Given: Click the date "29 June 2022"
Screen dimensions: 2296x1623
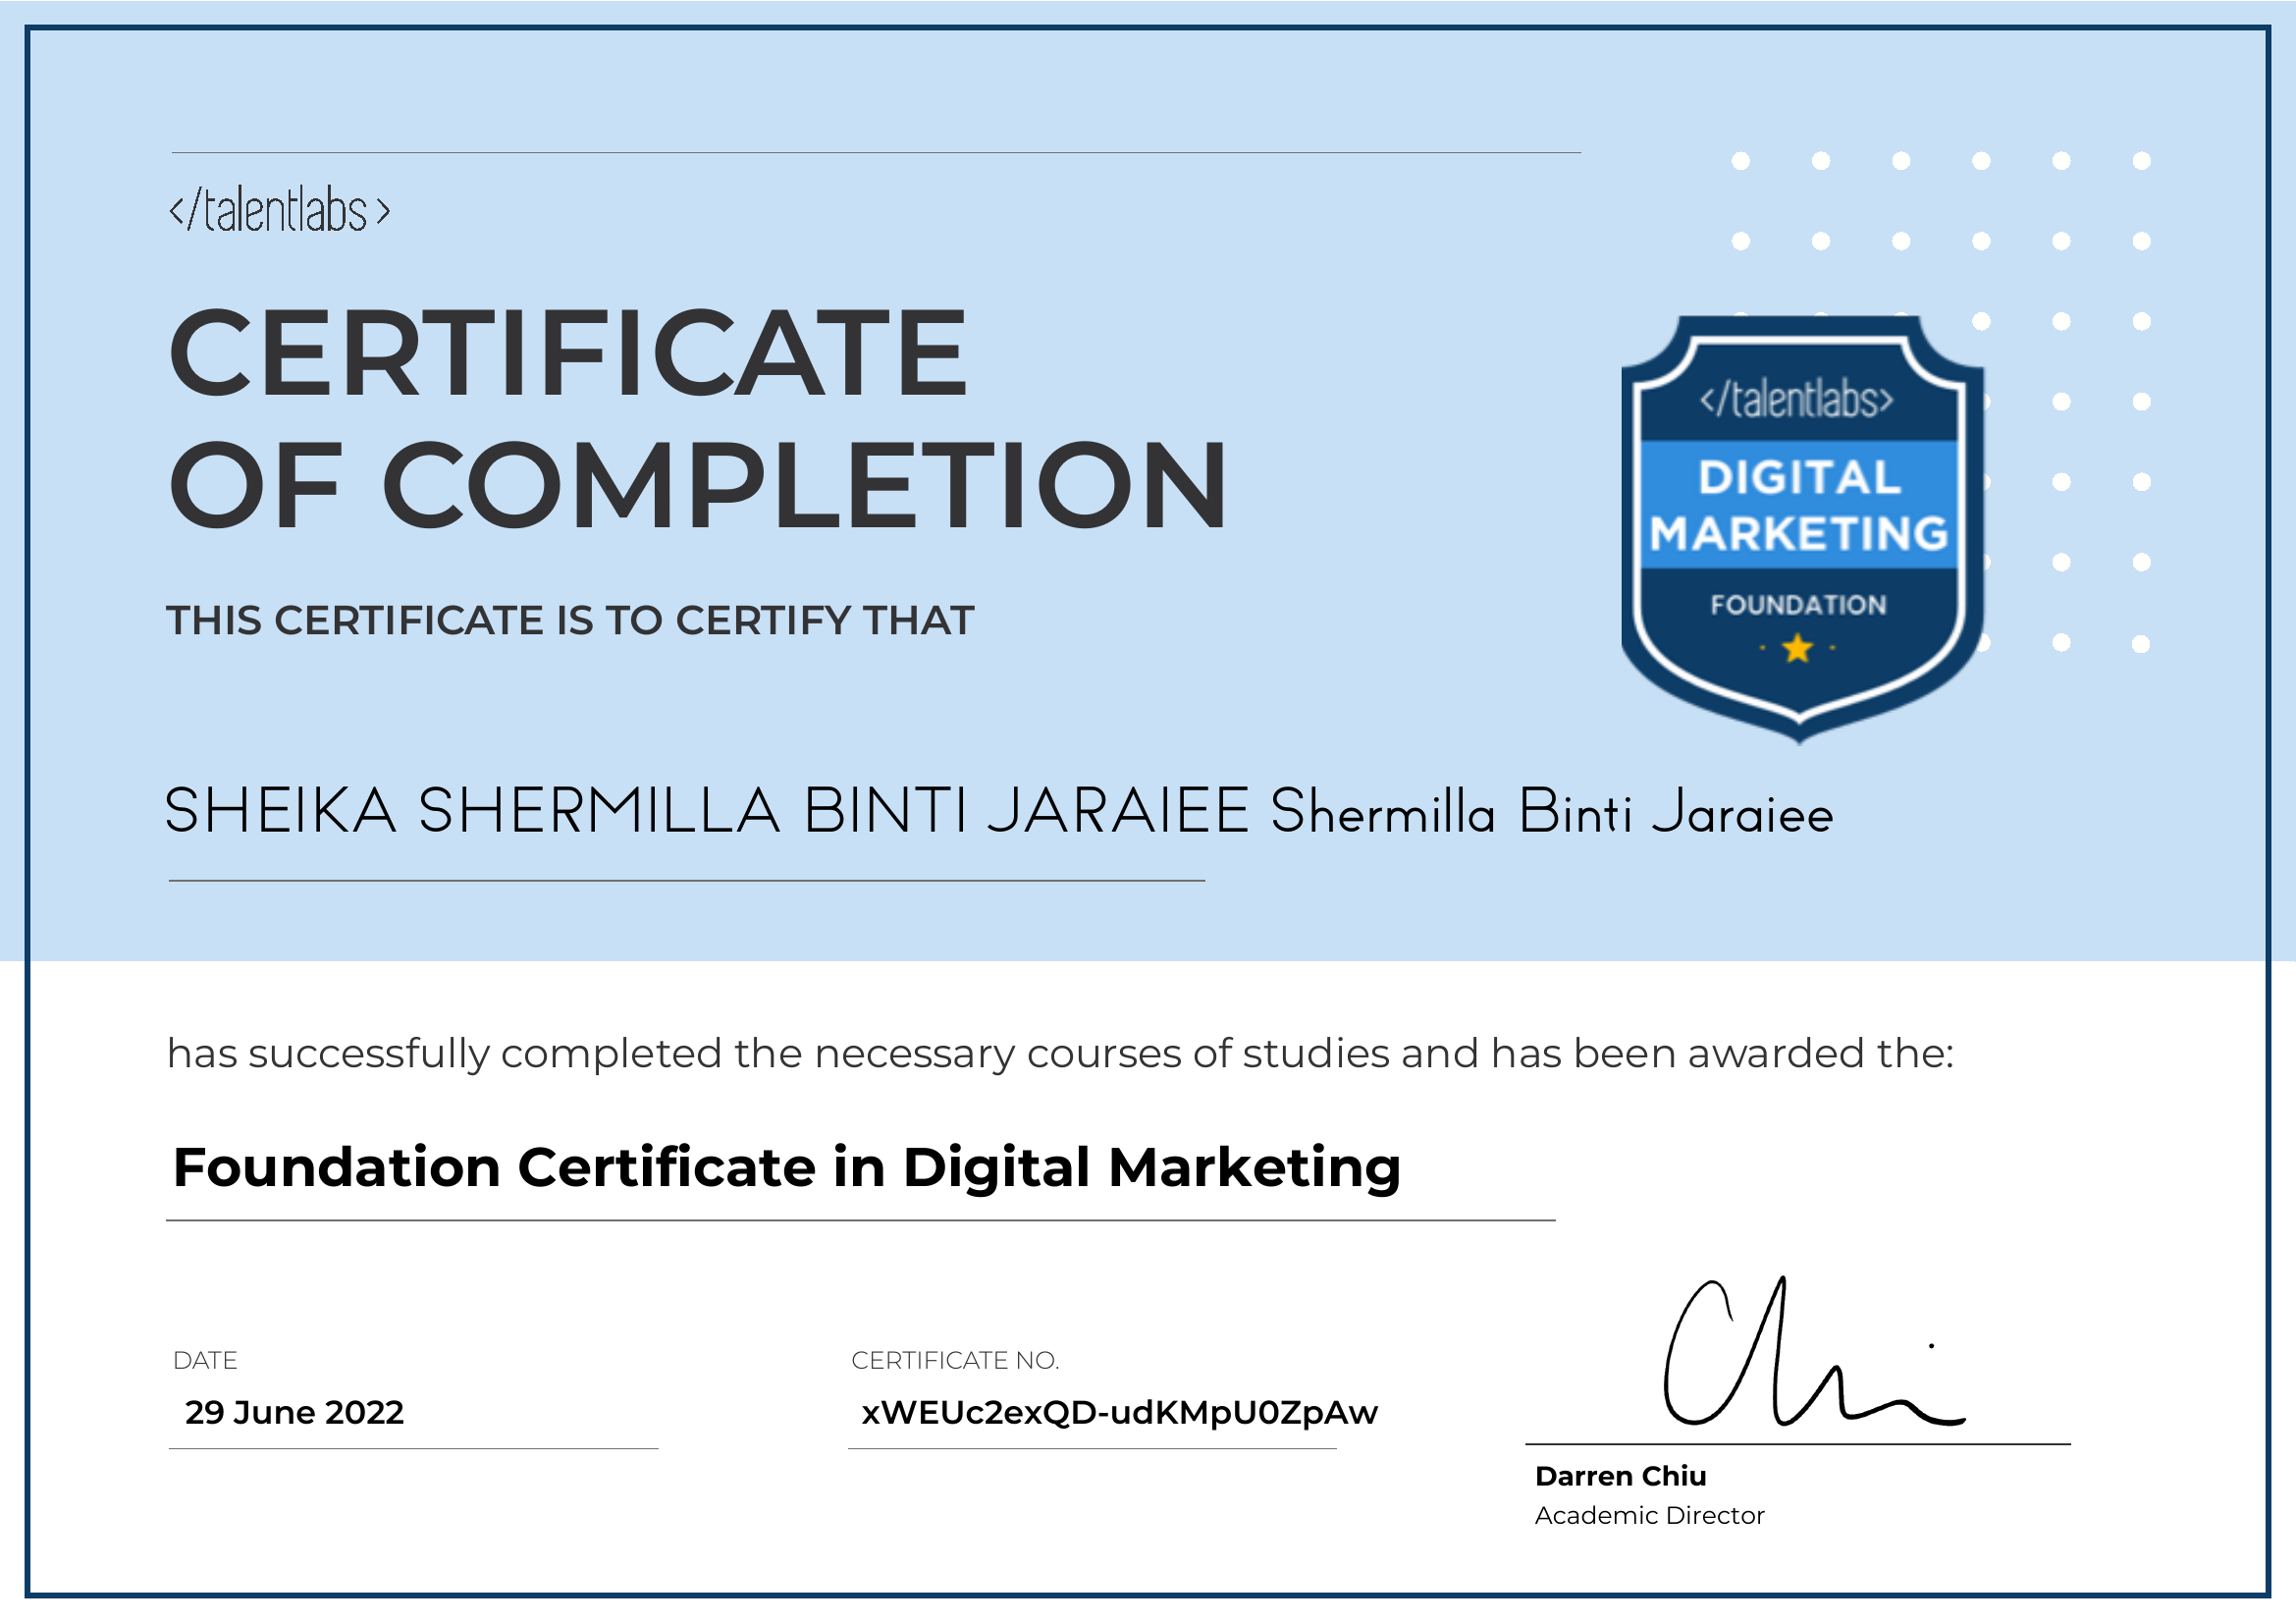Looking at the screenshot, I should point(294,1412).
